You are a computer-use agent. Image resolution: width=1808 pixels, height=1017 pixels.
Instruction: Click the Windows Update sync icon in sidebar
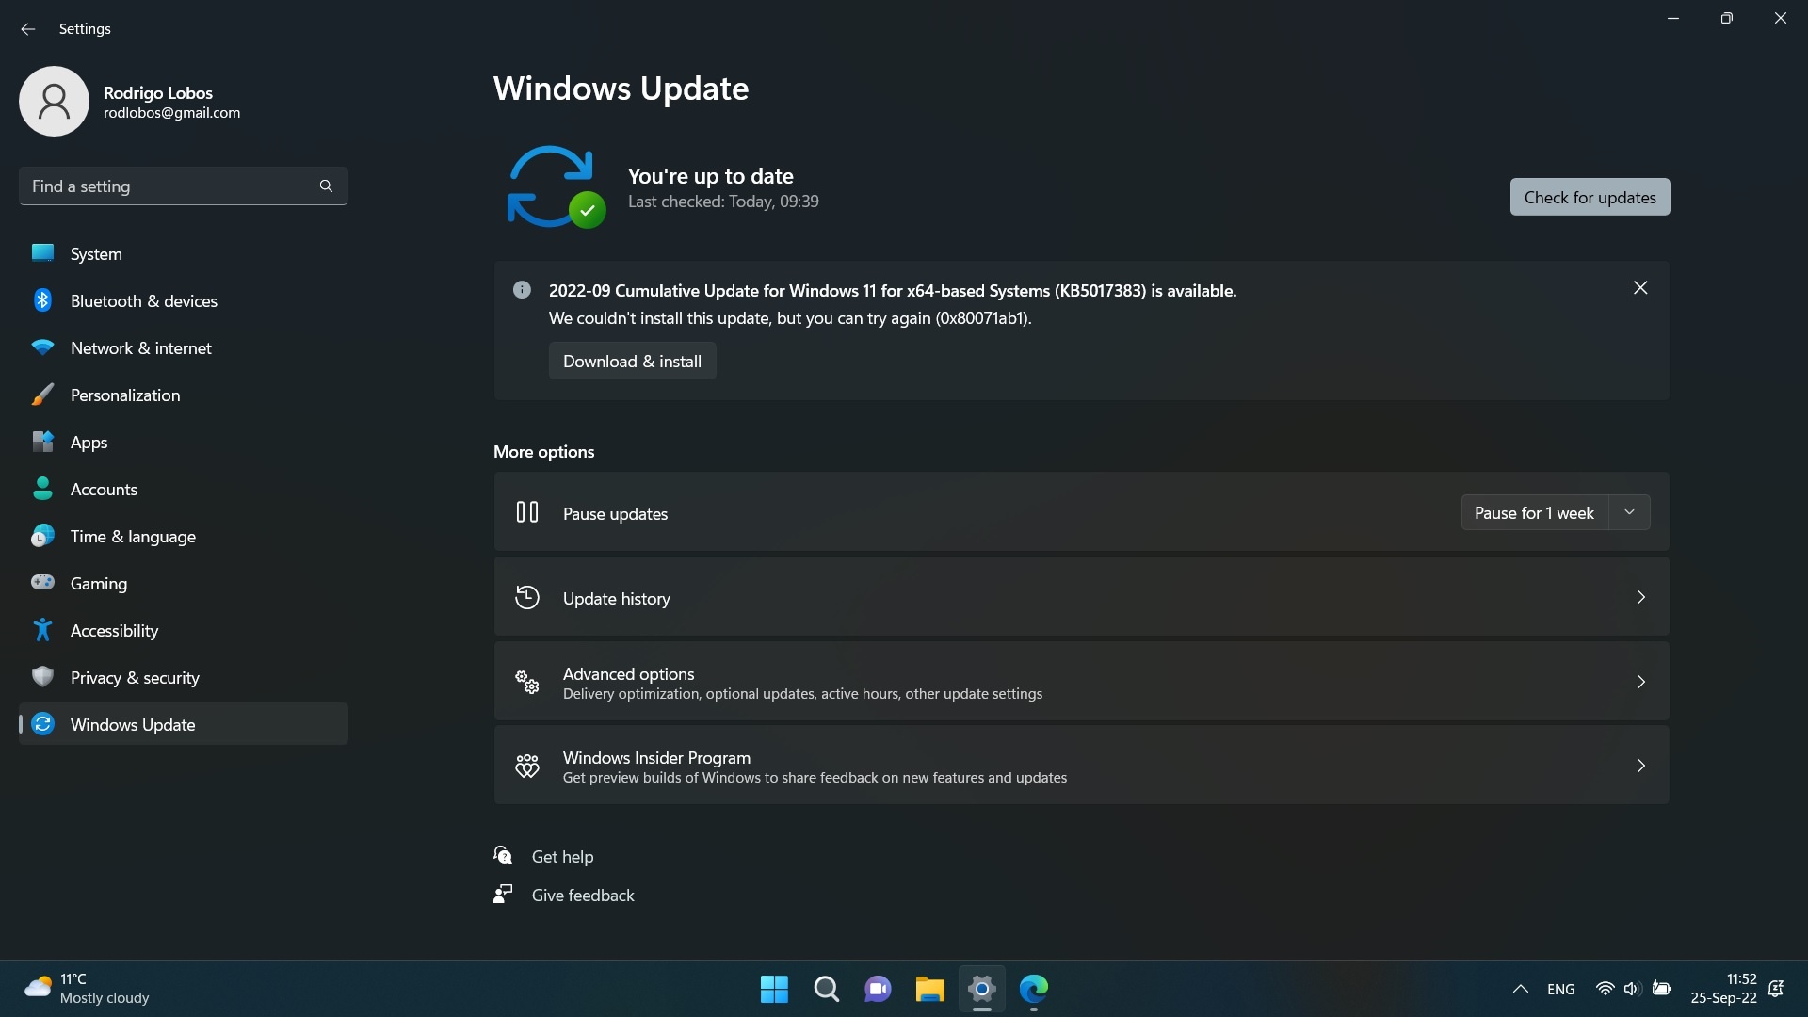(x=42, y=724)
